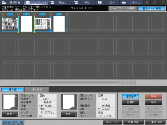Image resolution: width=167 pixels, height=125 pixels.
Task: Switch to the ジョブリスト tab
Action: (36, 2)
